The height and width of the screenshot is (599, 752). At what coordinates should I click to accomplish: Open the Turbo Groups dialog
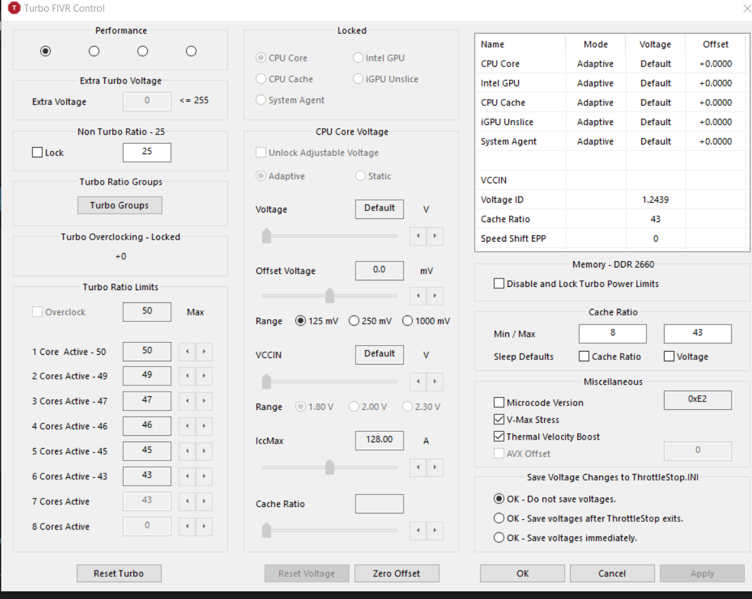[x=119, y=205]
